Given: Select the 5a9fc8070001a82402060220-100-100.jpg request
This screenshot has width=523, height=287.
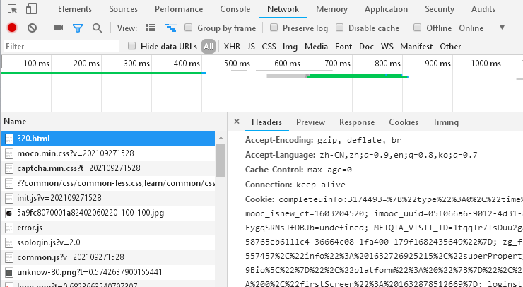Looking at the screenshot, I should click(107, 213).
